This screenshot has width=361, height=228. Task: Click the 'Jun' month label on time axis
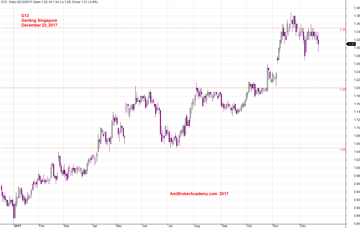tap(145, 226)
